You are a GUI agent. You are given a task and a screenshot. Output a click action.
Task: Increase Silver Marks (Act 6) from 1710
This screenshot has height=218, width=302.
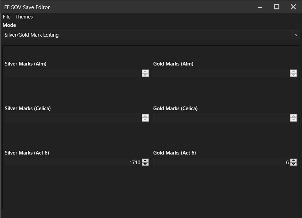(145, 161)
